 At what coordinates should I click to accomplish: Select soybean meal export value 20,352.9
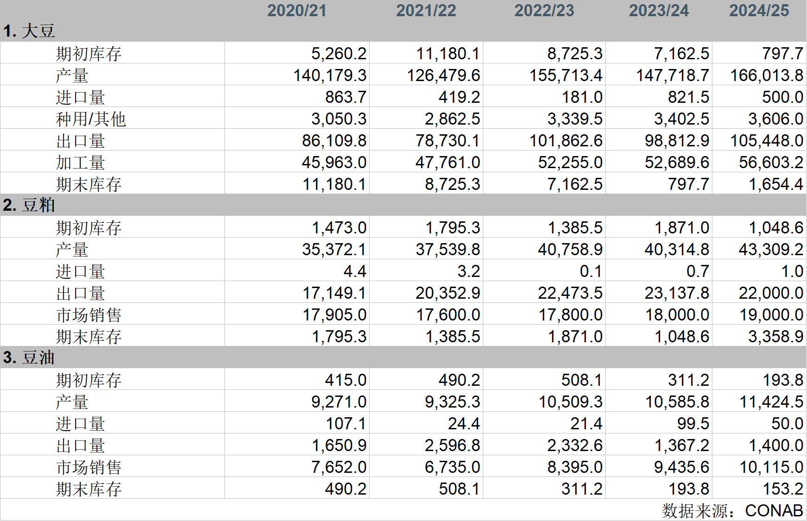point(448,293)
